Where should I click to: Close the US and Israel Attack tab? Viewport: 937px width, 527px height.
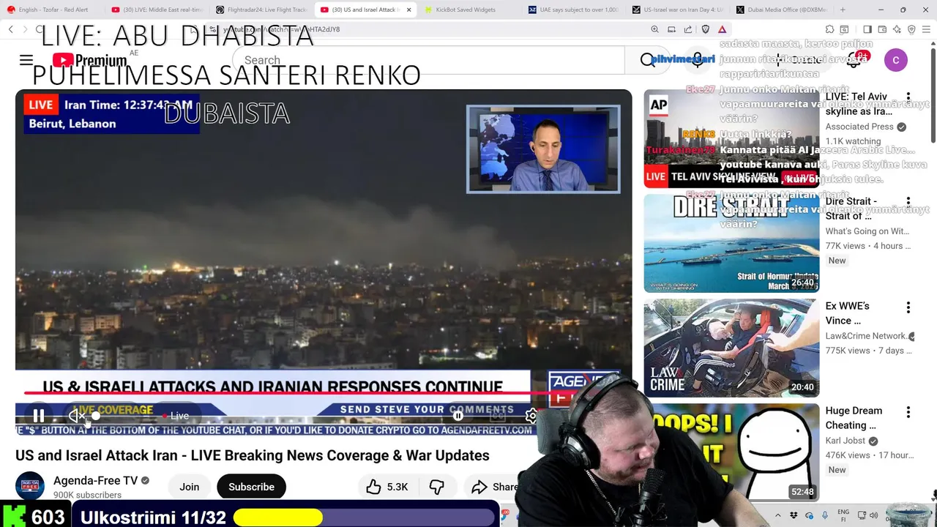409,10
